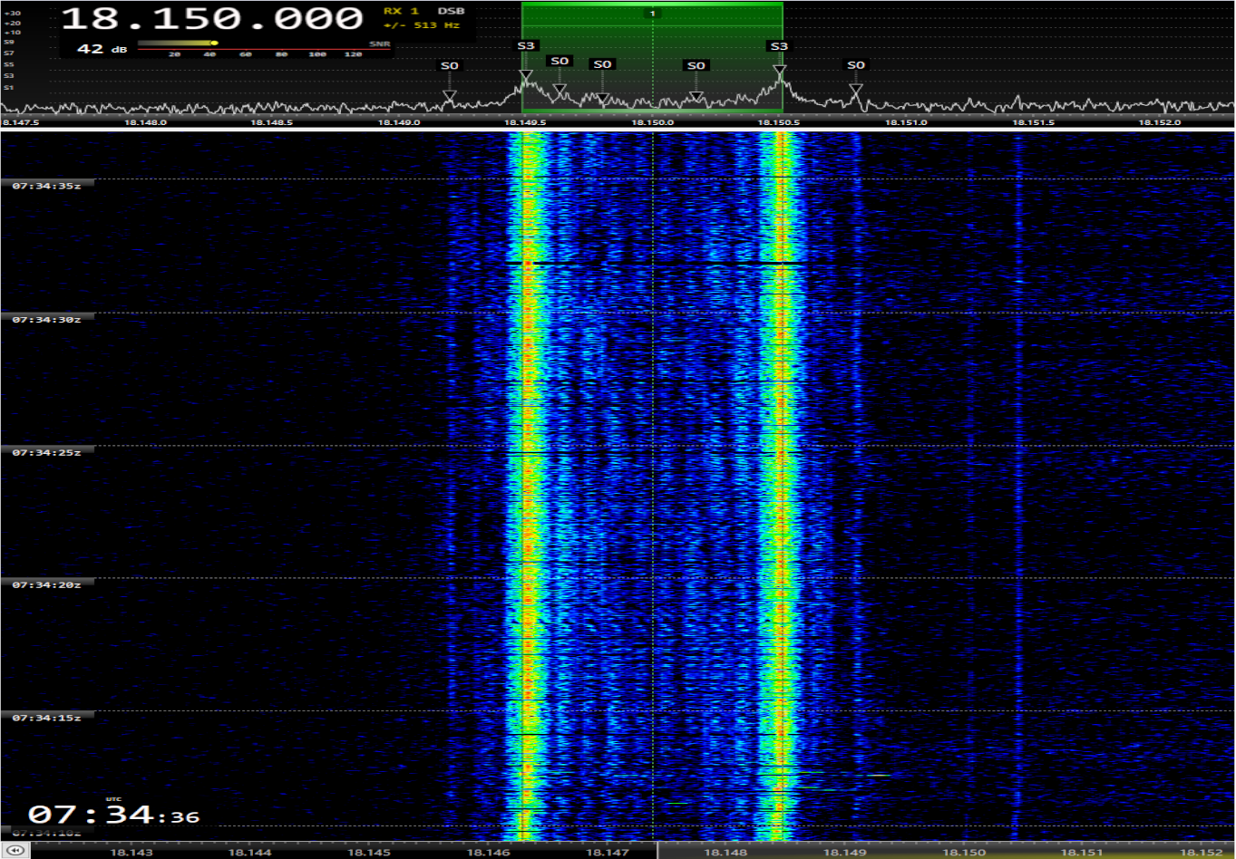Click the 07:34:20z waterfall time marker
The height and width of the screenshot is (859, 1236).
(46, 585)
